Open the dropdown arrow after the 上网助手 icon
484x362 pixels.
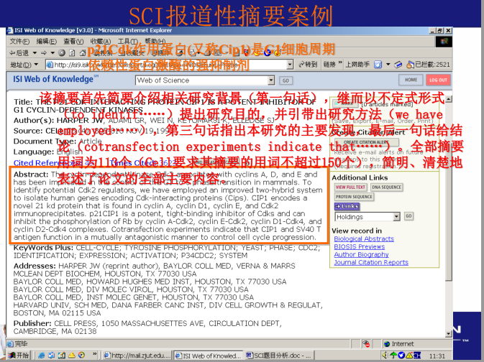point(388,65)
